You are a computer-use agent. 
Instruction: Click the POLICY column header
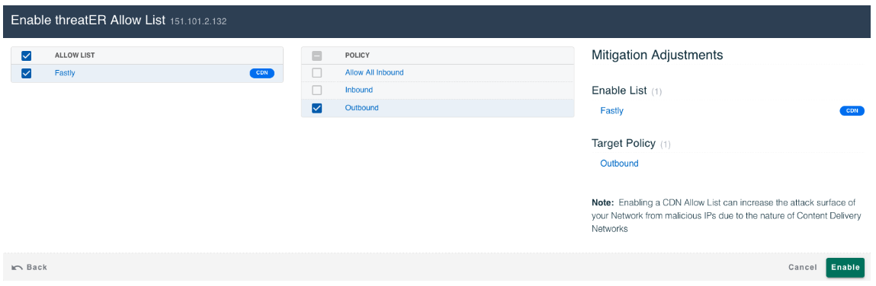[x=357, y=56]
